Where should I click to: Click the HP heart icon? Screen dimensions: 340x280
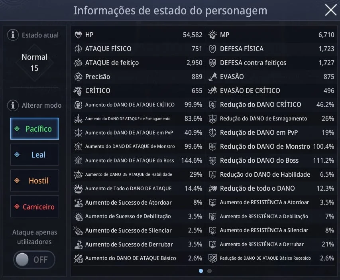[x=78, y=35]
